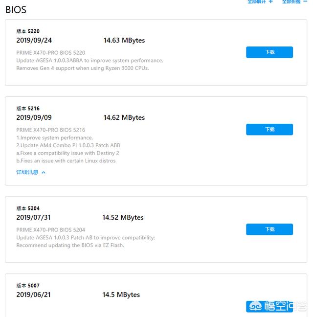The height and width of the screenshot is (317, 313).
Task: Select the 版本 5220 version label
Action: pos(28,31)
